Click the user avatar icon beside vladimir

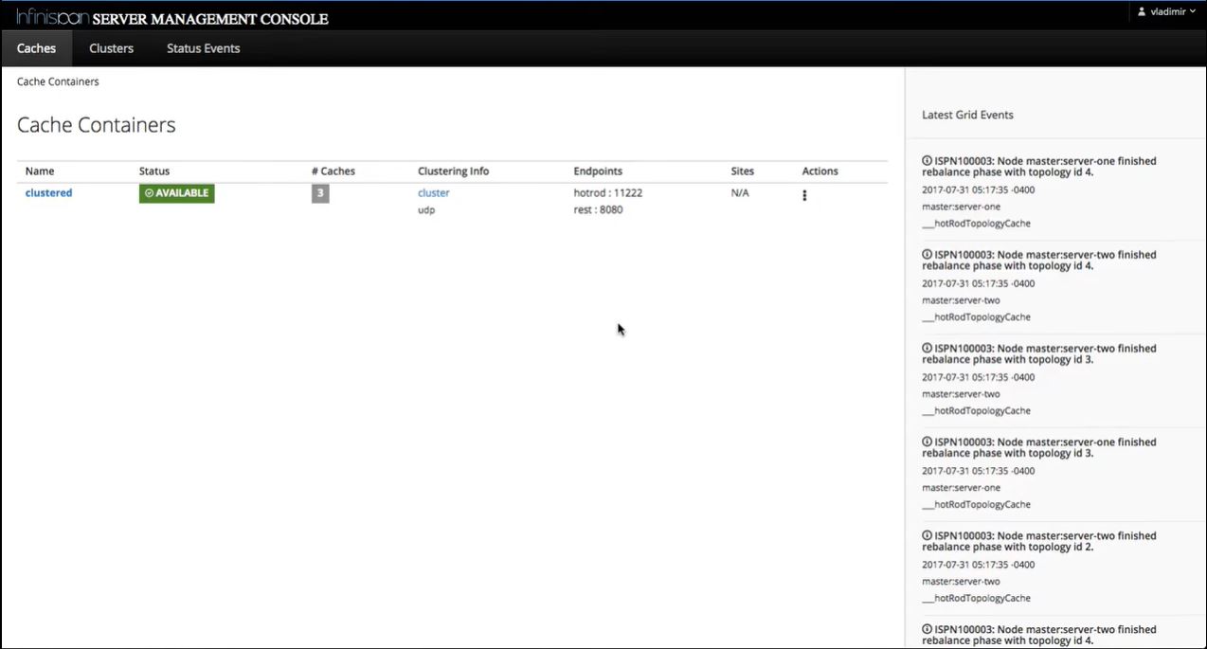[x=1141, y=11]
